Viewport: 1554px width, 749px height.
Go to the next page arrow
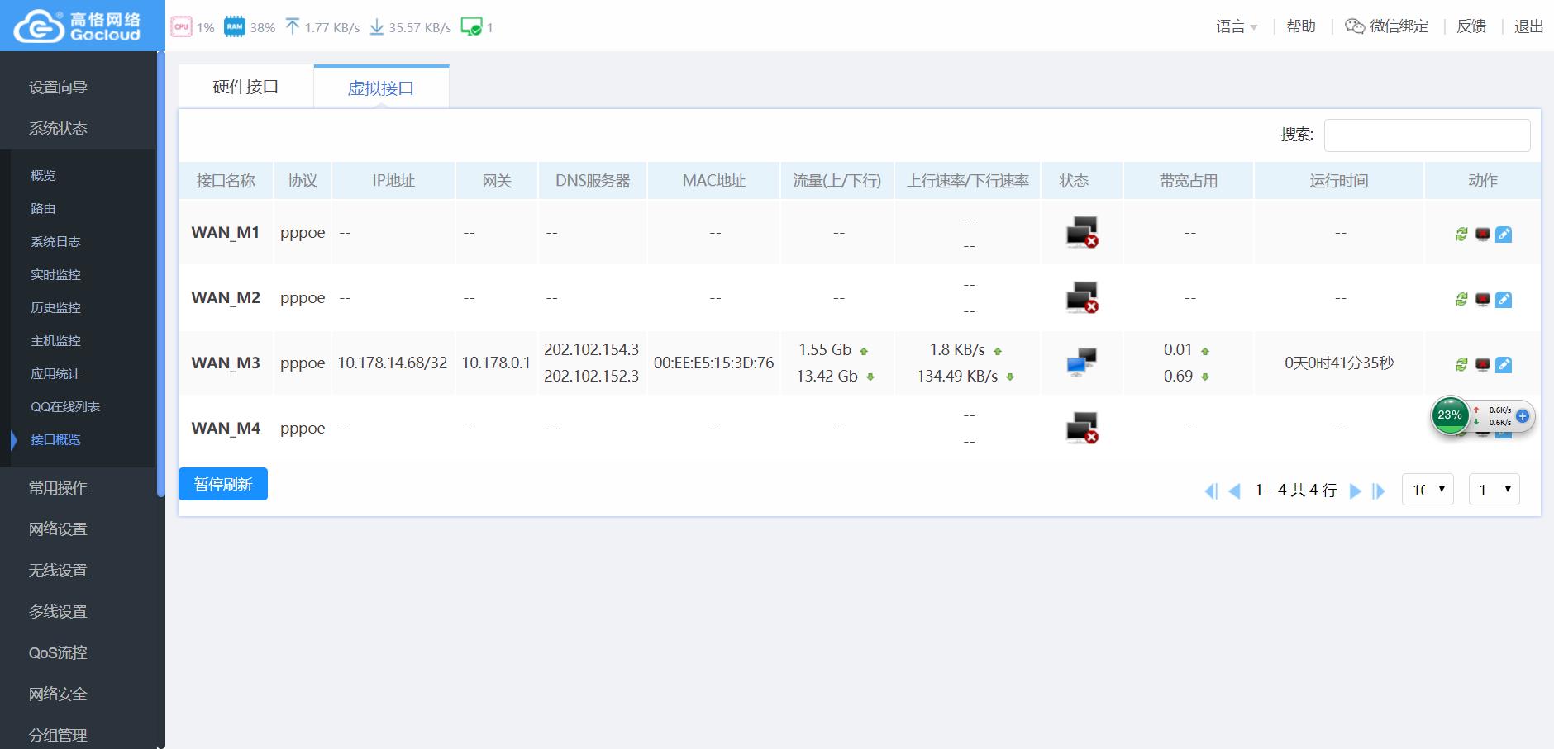click(1355, 491)
